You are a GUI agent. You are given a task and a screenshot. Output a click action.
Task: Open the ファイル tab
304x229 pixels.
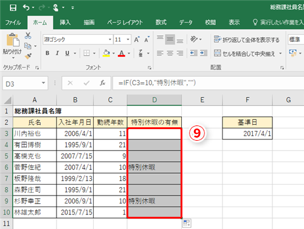[x=13, y=23]
